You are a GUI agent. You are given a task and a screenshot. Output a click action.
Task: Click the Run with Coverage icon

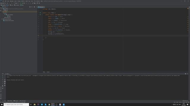point(24,3)
